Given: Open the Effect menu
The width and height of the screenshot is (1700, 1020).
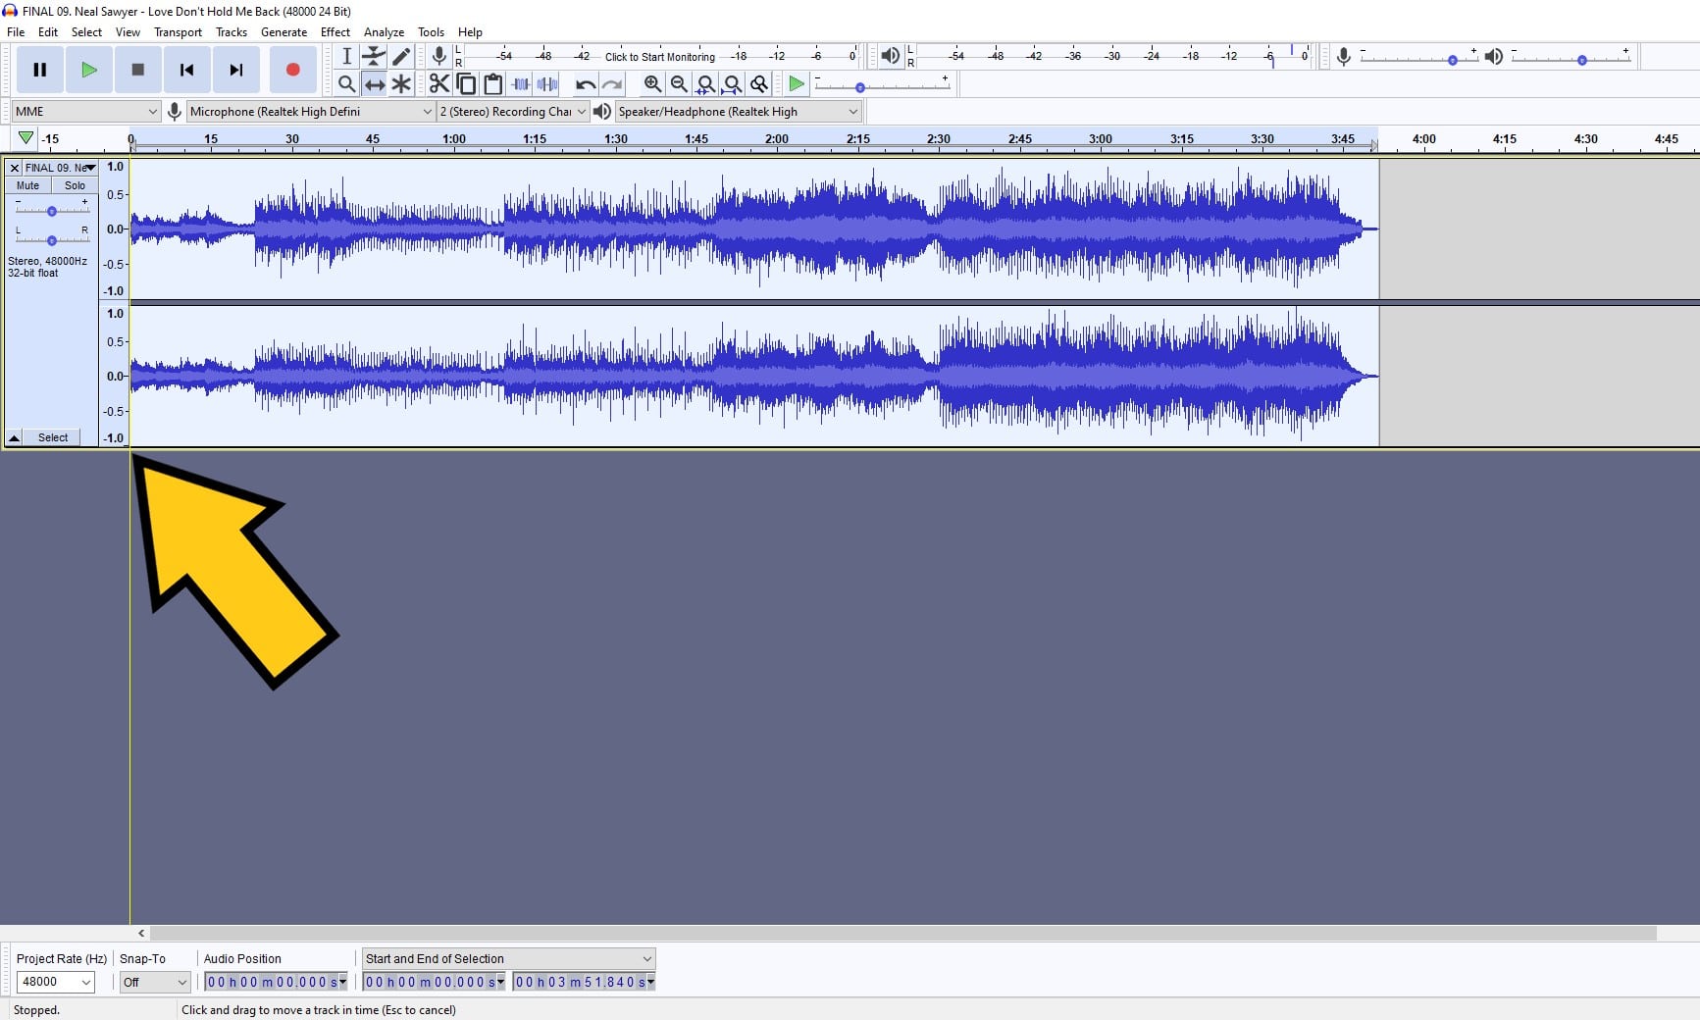Looking at the screenshot, I should [335, 31].
